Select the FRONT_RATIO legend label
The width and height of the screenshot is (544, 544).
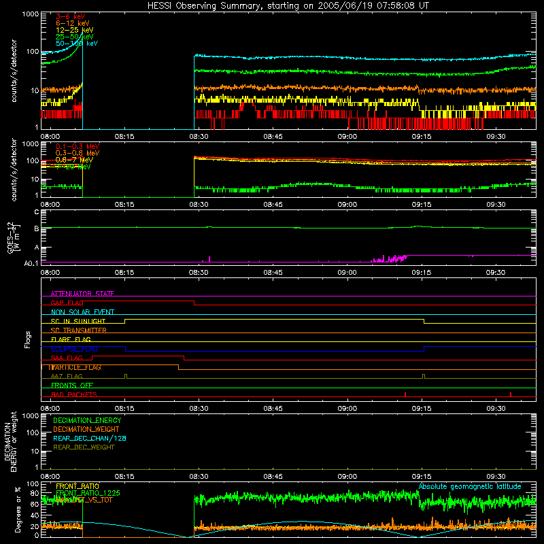[78, 486]
